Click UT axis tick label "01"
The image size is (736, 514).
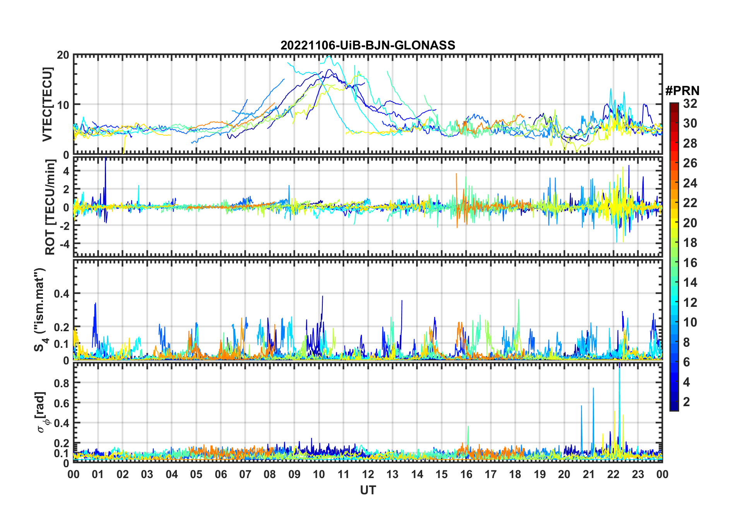(98, 474)
